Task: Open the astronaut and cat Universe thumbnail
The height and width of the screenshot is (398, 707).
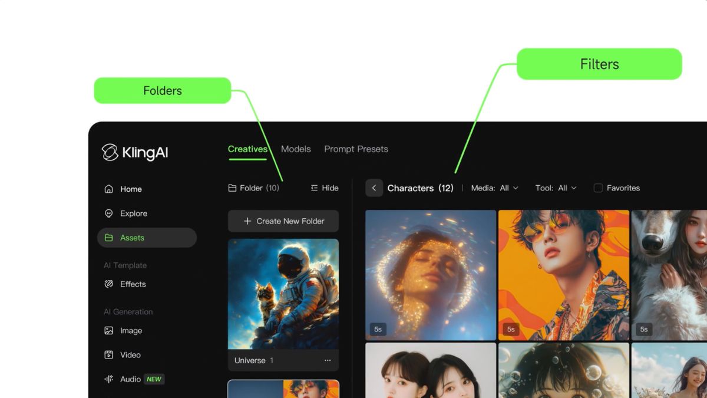Action: [x=283, y=294]
